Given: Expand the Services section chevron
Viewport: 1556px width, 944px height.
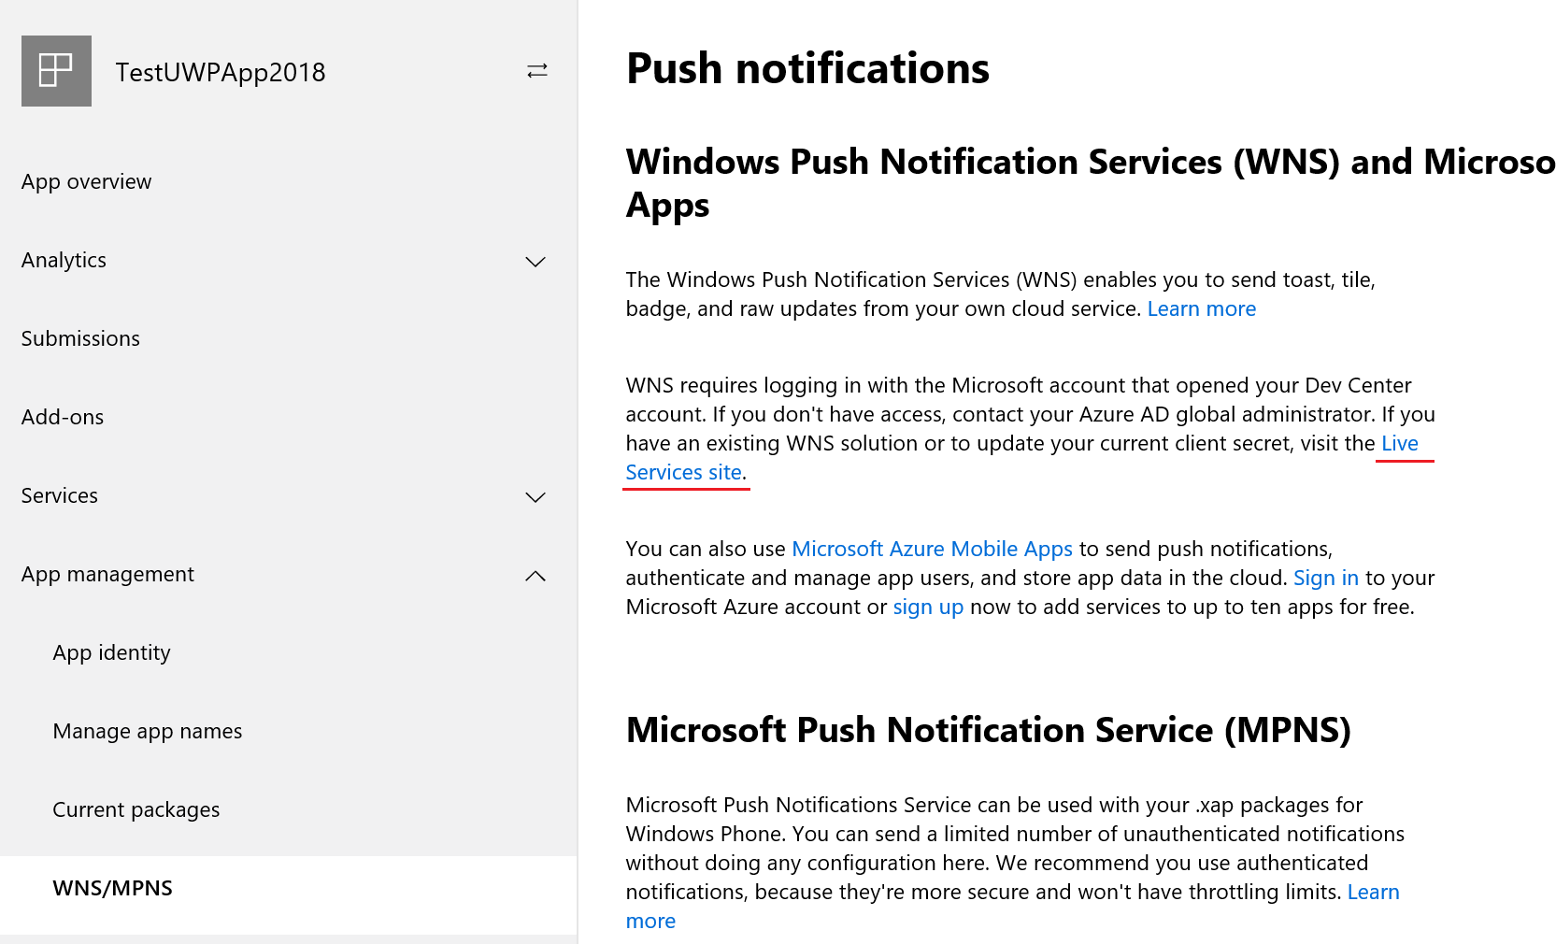Looking at the screenshot, I should coord(535,497).
